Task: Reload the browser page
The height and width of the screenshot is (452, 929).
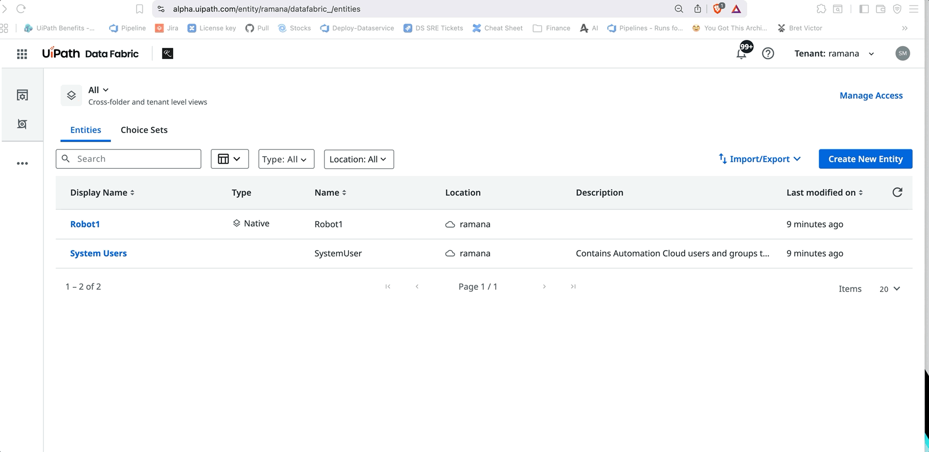Action: point(21,9)
